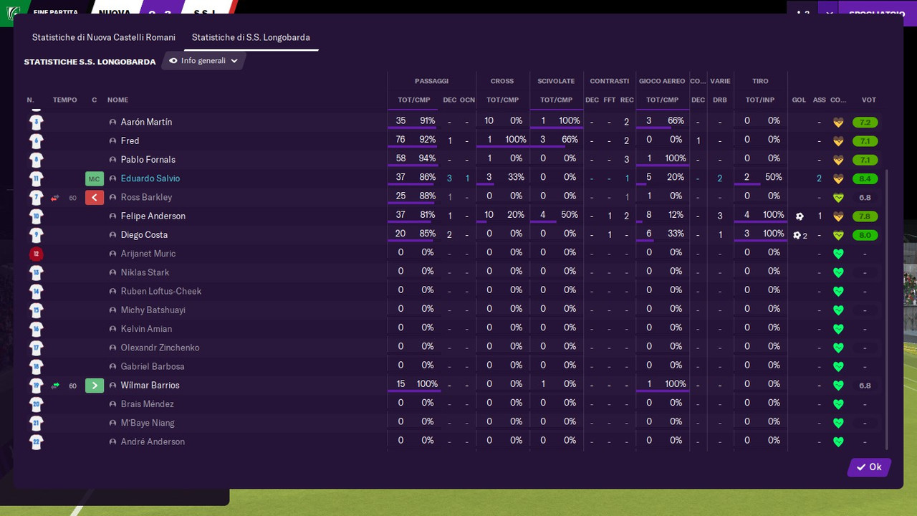917x516 pixels.
Task: Click the red substituted-off arrow on Ross Barkley's row
Action: pyautogui.click(x=95, y=197)
